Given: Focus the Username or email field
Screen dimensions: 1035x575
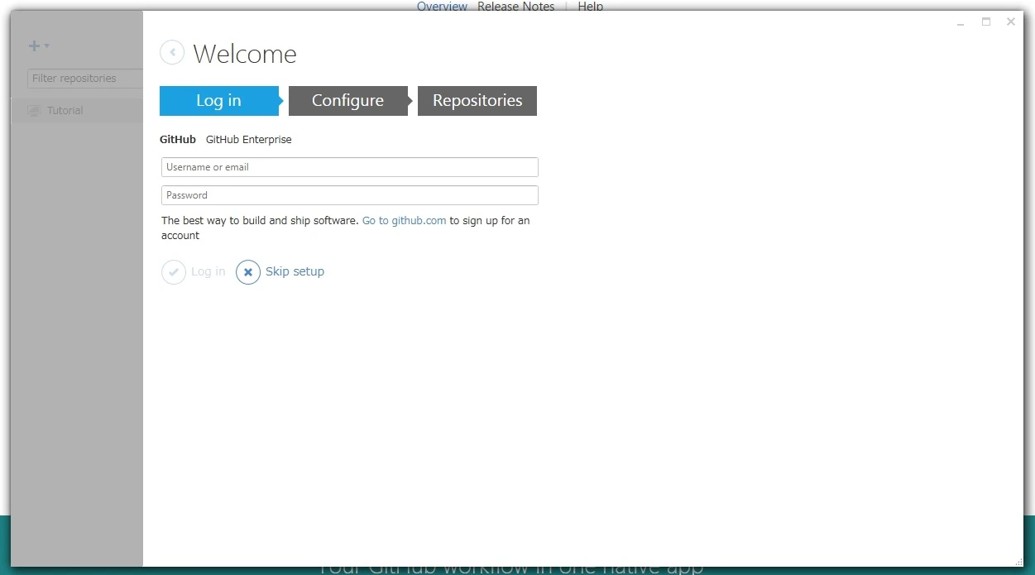Looking at the screenshot, I should pos(350,167).
